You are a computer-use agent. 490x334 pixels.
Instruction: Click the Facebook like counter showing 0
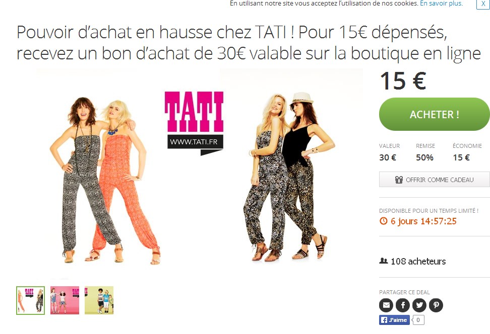pos(418,320)
